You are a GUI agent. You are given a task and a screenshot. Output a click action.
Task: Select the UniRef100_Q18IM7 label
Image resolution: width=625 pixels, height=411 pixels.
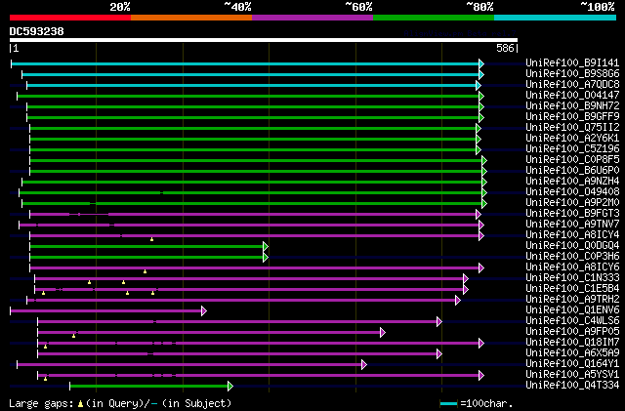pyautogui.click(x=572, y=343)
